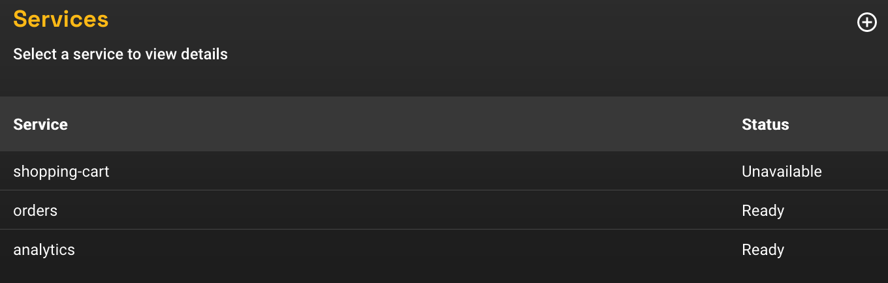Click the 'Select a service to view details' text
The width and height of the screenshot is (888, 283).
(120, 54)
